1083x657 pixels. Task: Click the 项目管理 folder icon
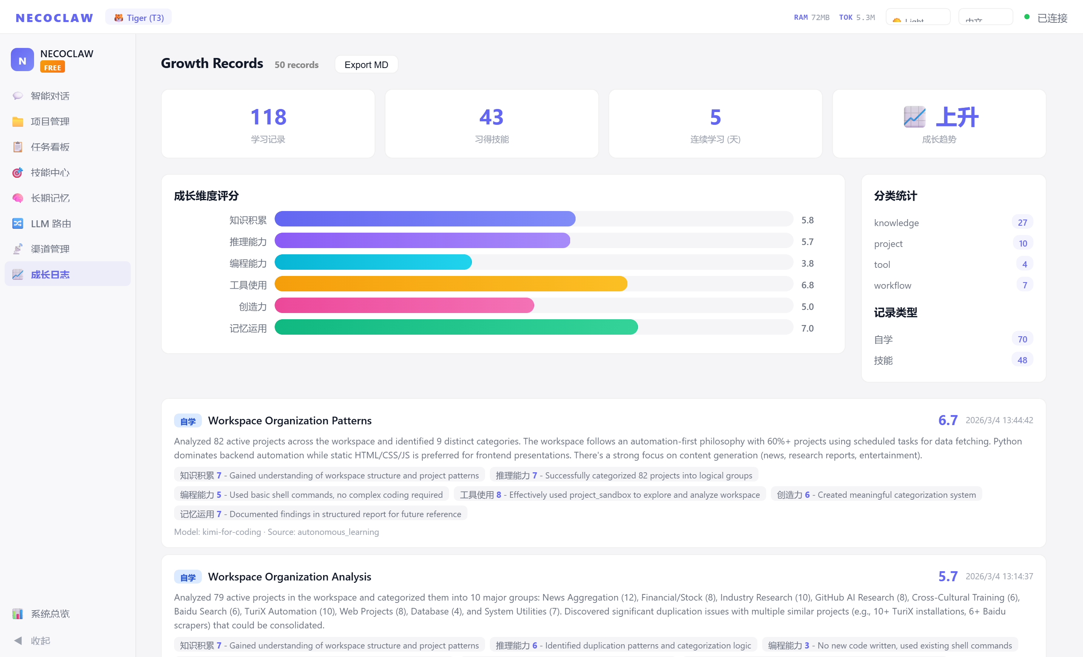[17, 121]
